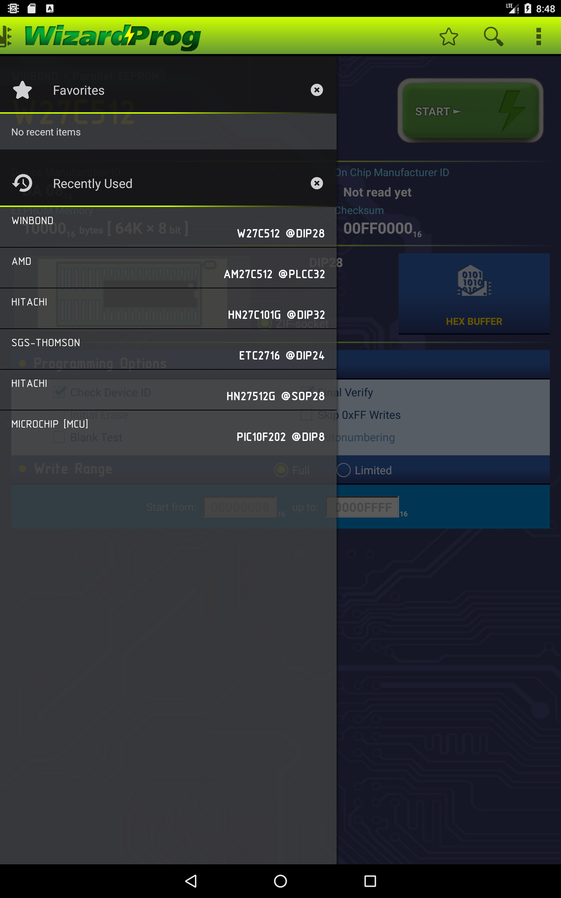Click the 'up to' address field 0000FFFF
561x898 pixels.
pyautogui.click(x=363, y=507)
